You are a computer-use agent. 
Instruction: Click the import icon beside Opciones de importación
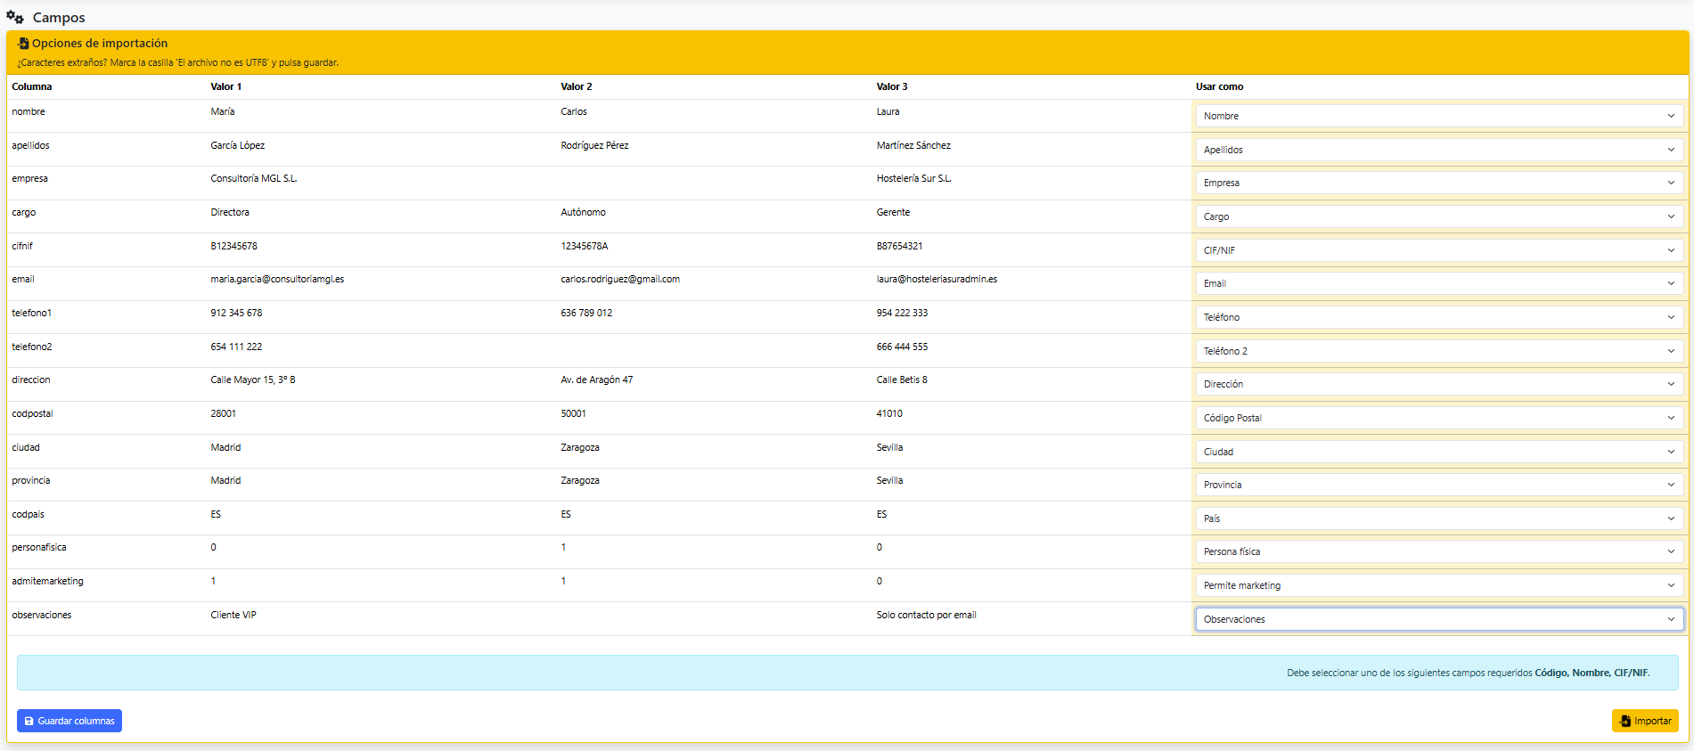click(x=23, y=43)
